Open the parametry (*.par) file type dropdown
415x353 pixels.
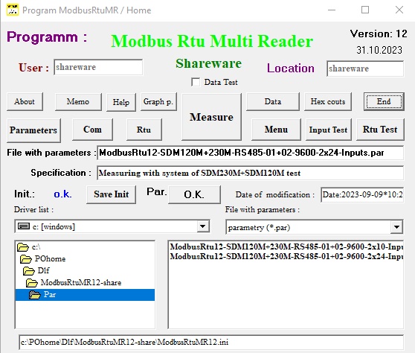[x=396, y=227]
